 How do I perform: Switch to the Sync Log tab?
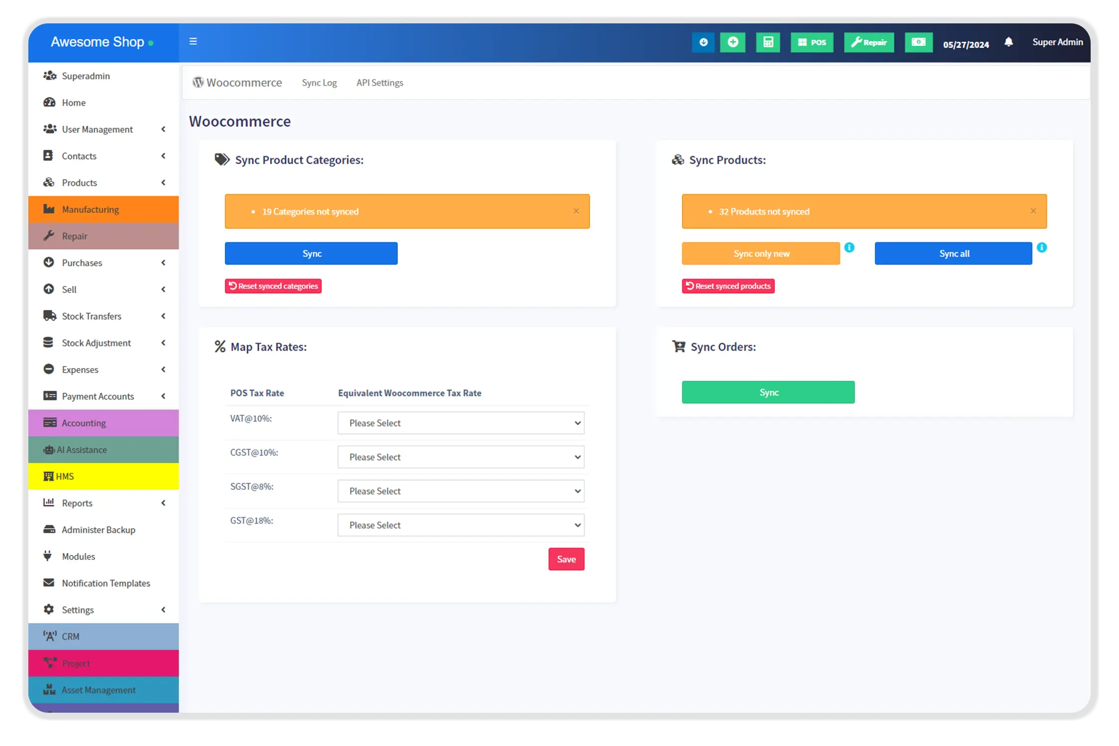pos(319,83)
